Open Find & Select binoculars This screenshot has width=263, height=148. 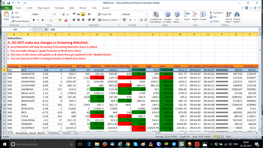[x=237, y=17]
